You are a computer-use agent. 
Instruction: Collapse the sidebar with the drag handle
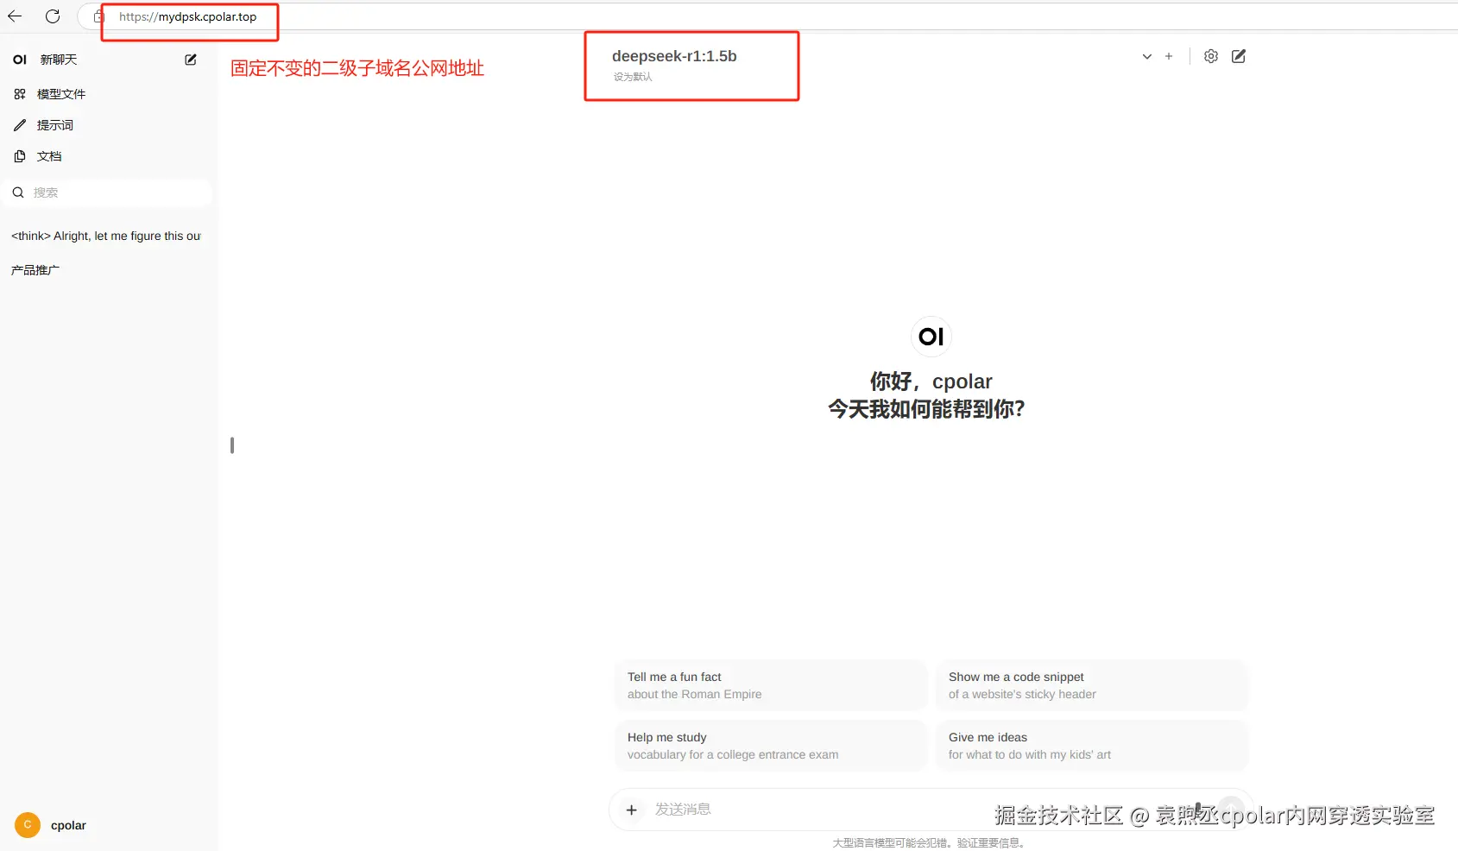[x=232, y=445]
